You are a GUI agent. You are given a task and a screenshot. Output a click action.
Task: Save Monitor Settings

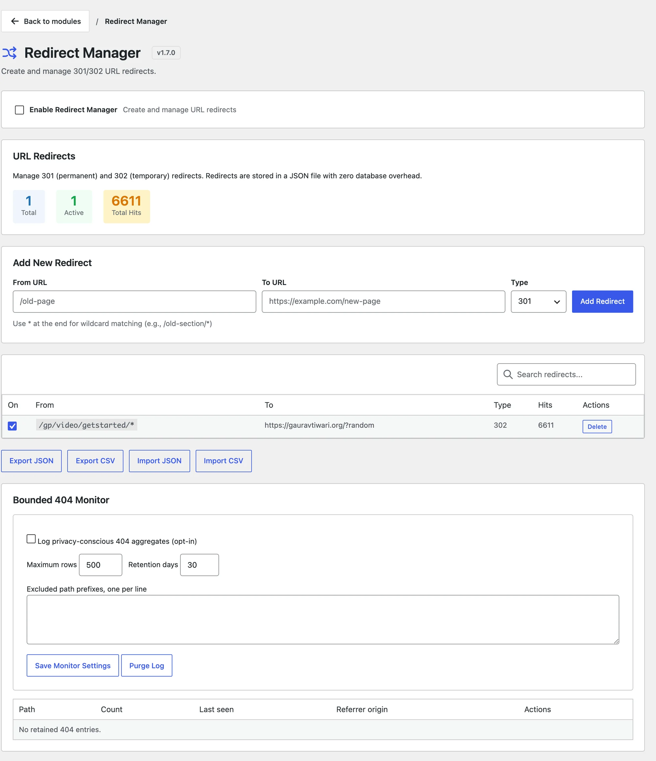pos(73,666)
